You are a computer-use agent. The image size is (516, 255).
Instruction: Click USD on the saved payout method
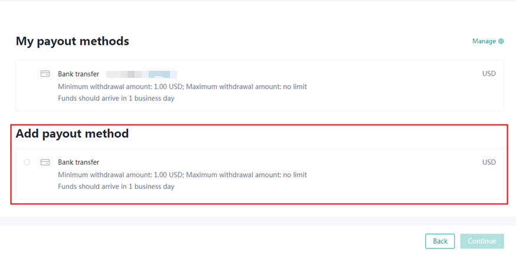(489, 74)
